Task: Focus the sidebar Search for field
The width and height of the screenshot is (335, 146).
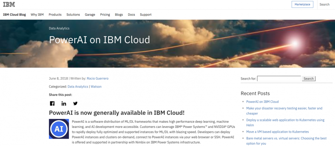Action: tap(279, 79)
